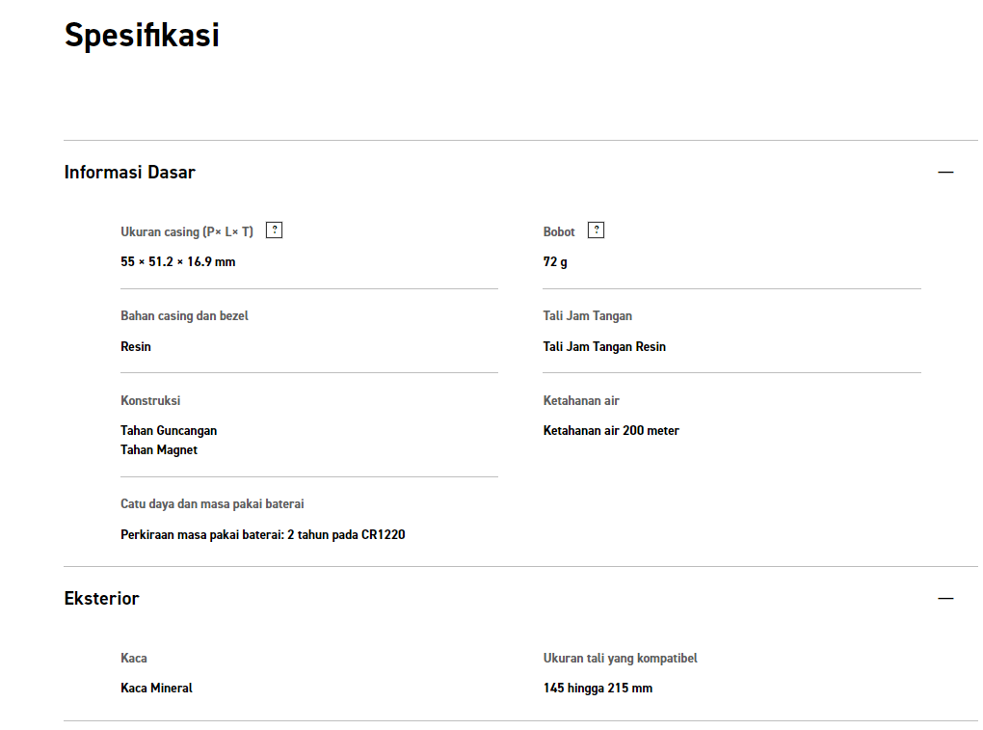Click the Tahan Magnet text
The image size is (983, 730).
[159, 450]
